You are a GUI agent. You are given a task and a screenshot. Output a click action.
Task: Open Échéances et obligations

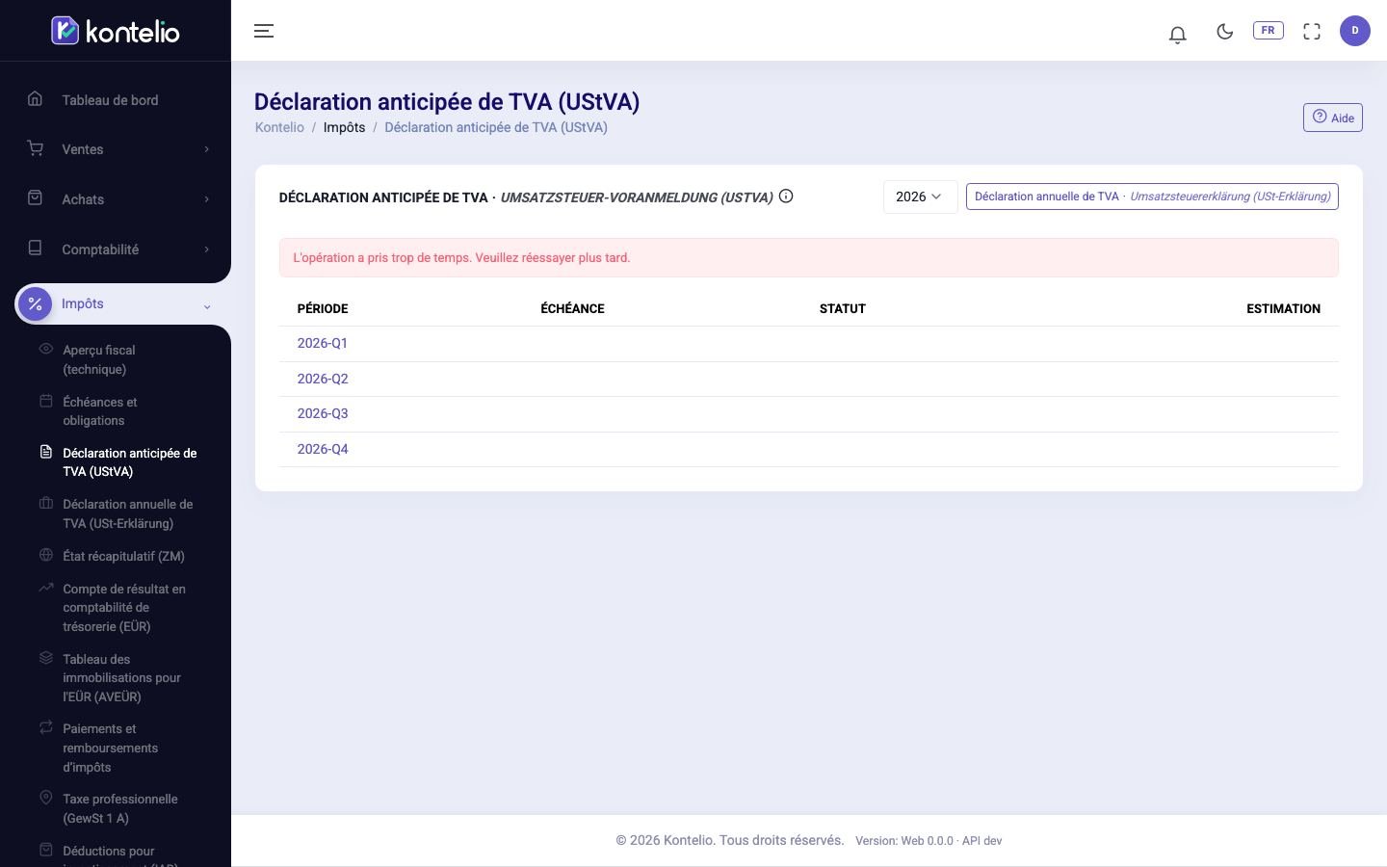pyautogui.click(x=100, y=411)
